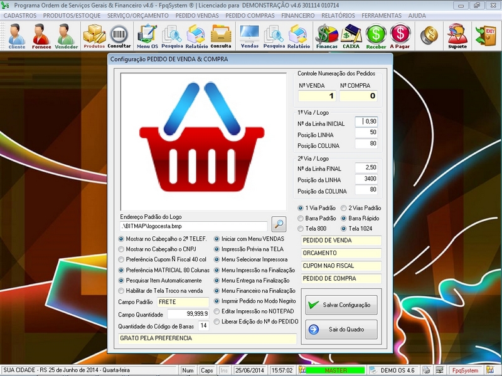Click the Sair do Quadro button
Image resolution: width=502 pixels, height=376 pixels.
coord(341,328)
